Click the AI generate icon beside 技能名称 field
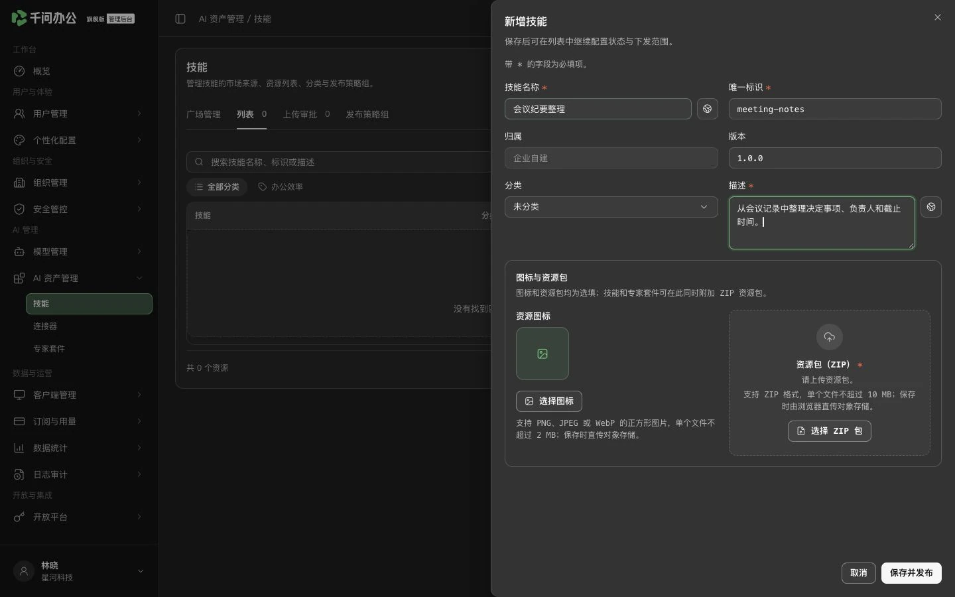 click(708, 109)
